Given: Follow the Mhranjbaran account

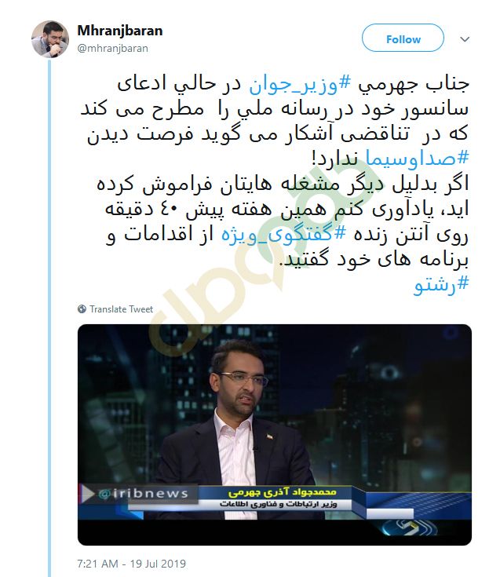Looking at the screenshot, I should coord(403,38).
